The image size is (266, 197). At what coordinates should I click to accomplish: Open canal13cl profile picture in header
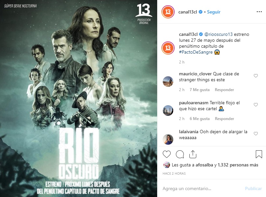point(168,12)
